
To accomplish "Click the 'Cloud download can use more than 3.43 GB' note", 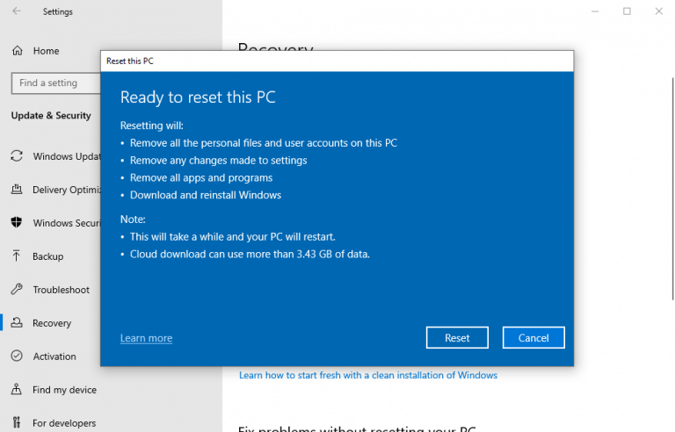I will (x=250, y=255).
